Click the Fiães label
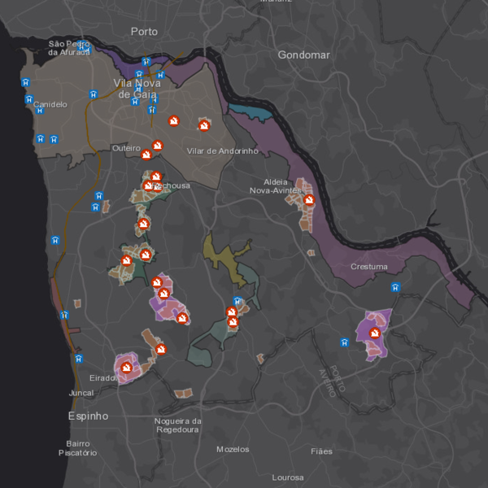 point(321,451)
